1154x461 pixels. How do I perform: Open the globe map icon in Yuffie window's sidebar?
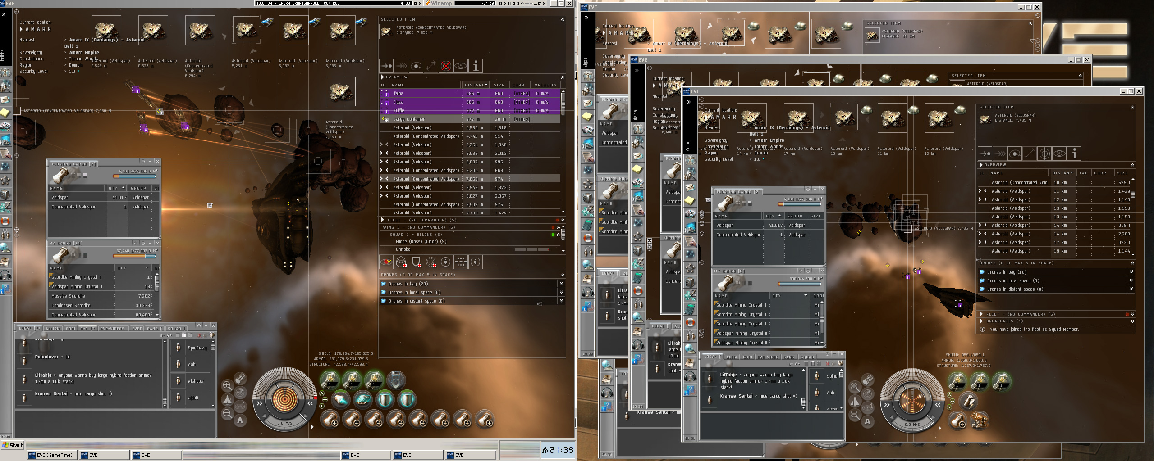(690, 349)
